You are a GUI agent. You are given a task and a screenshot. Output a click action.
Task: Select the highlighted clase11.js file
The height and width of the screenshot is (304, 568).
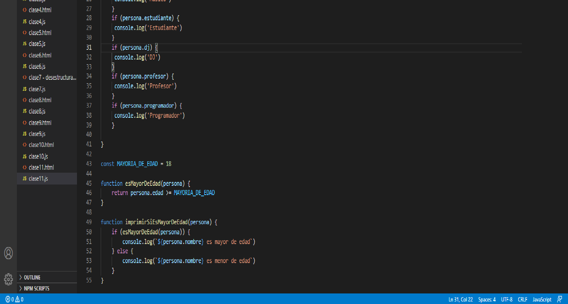point(47,179)
